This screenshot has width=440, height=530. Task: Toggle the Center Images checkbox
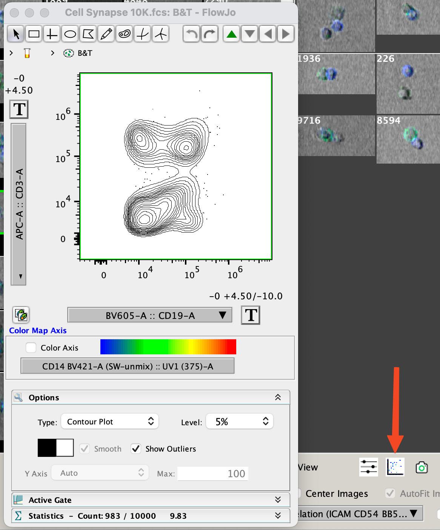point(299,493)
